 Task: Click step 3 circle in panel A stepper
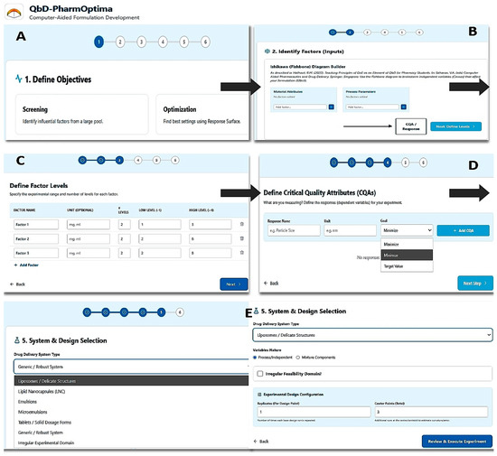click(x=141, y=42)
